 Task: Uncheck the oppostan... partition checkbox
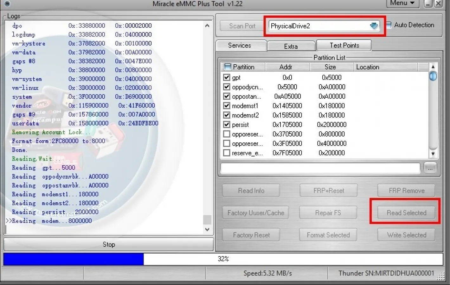click(x=227, y=96)
